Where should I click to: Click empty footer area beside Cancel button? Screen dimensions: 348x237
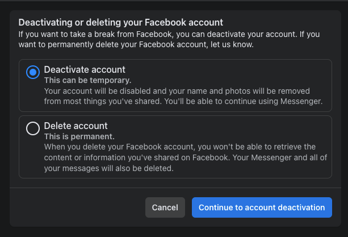pos(78,207)
